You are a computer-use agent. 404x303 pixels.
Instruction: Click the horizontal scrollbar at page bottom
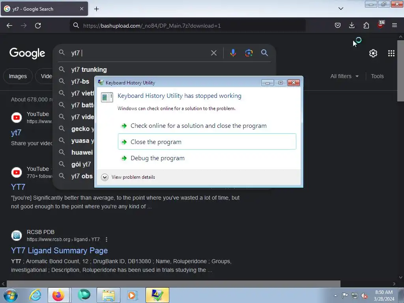174,284
